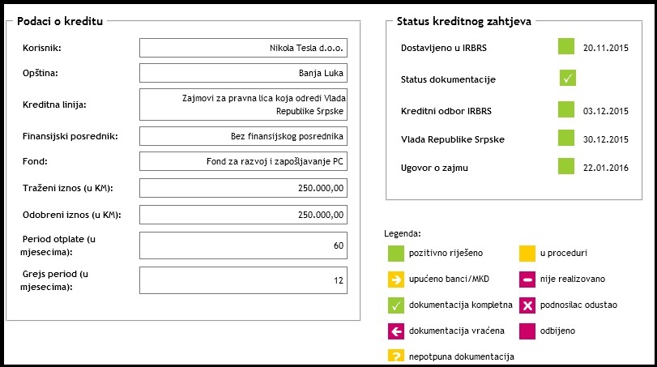This screenshot has width=657, height=367.
Task: Click the green Kreditni odbor IRBRS status square
Action: click(566, 109)
